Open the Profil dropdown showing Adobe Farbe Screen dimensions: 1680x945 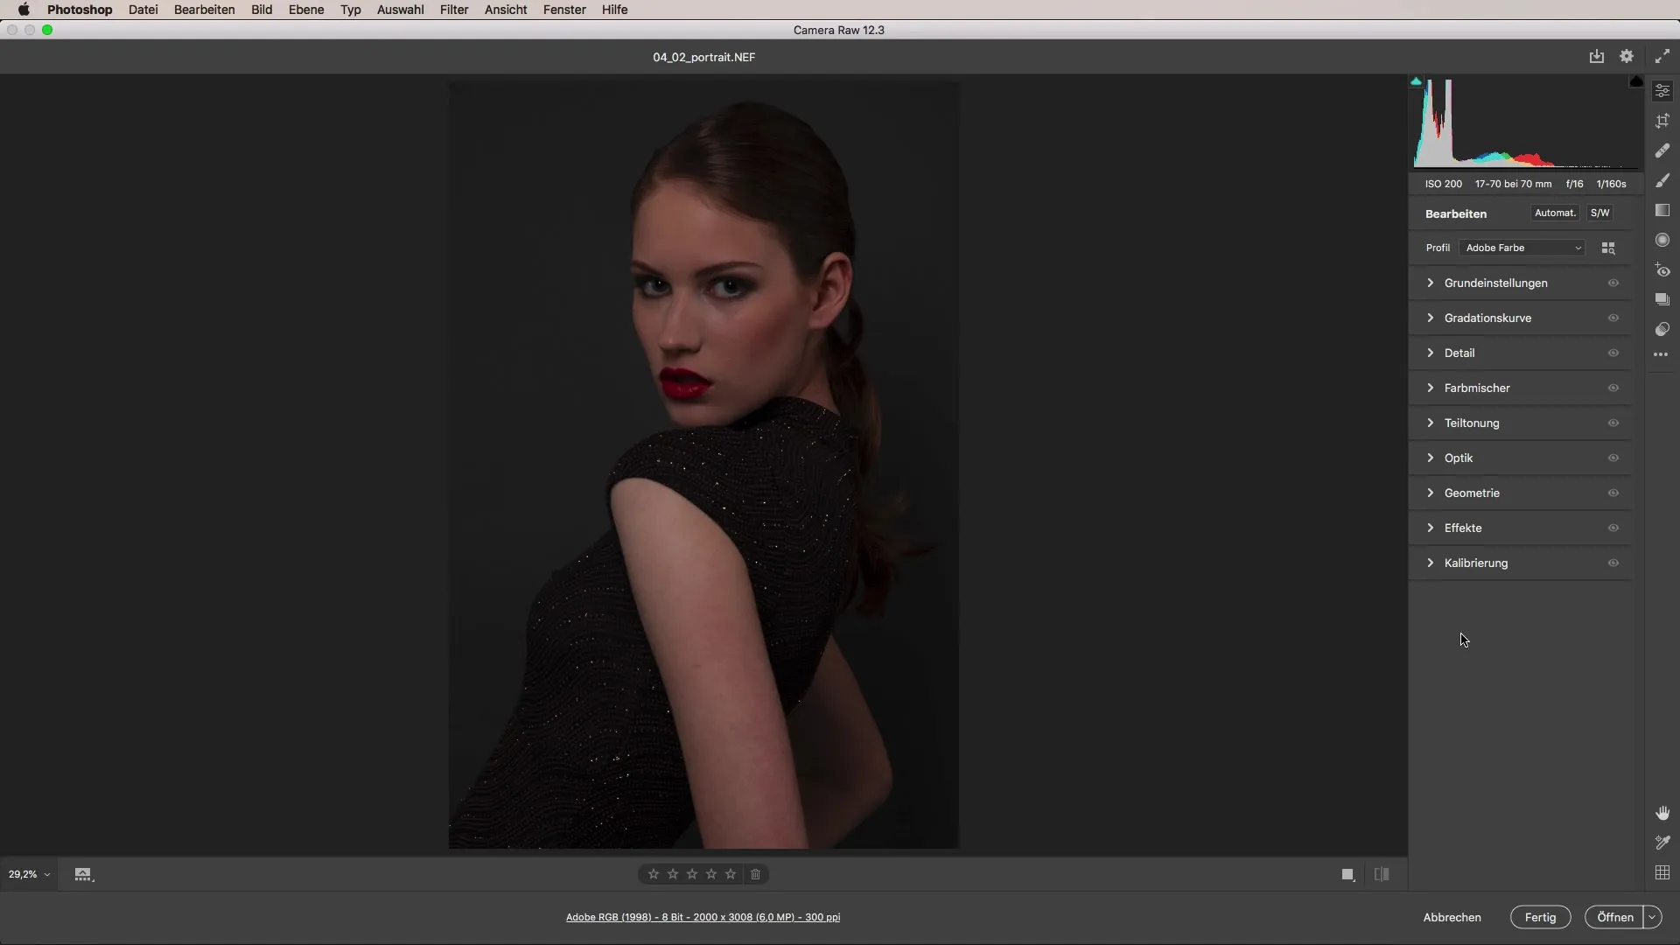point(1522,248)
